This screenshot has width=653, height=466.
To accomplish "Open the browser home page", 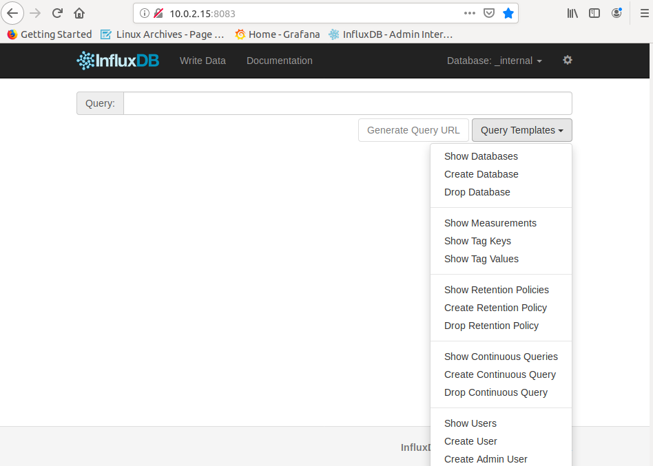I will [79, 13].
